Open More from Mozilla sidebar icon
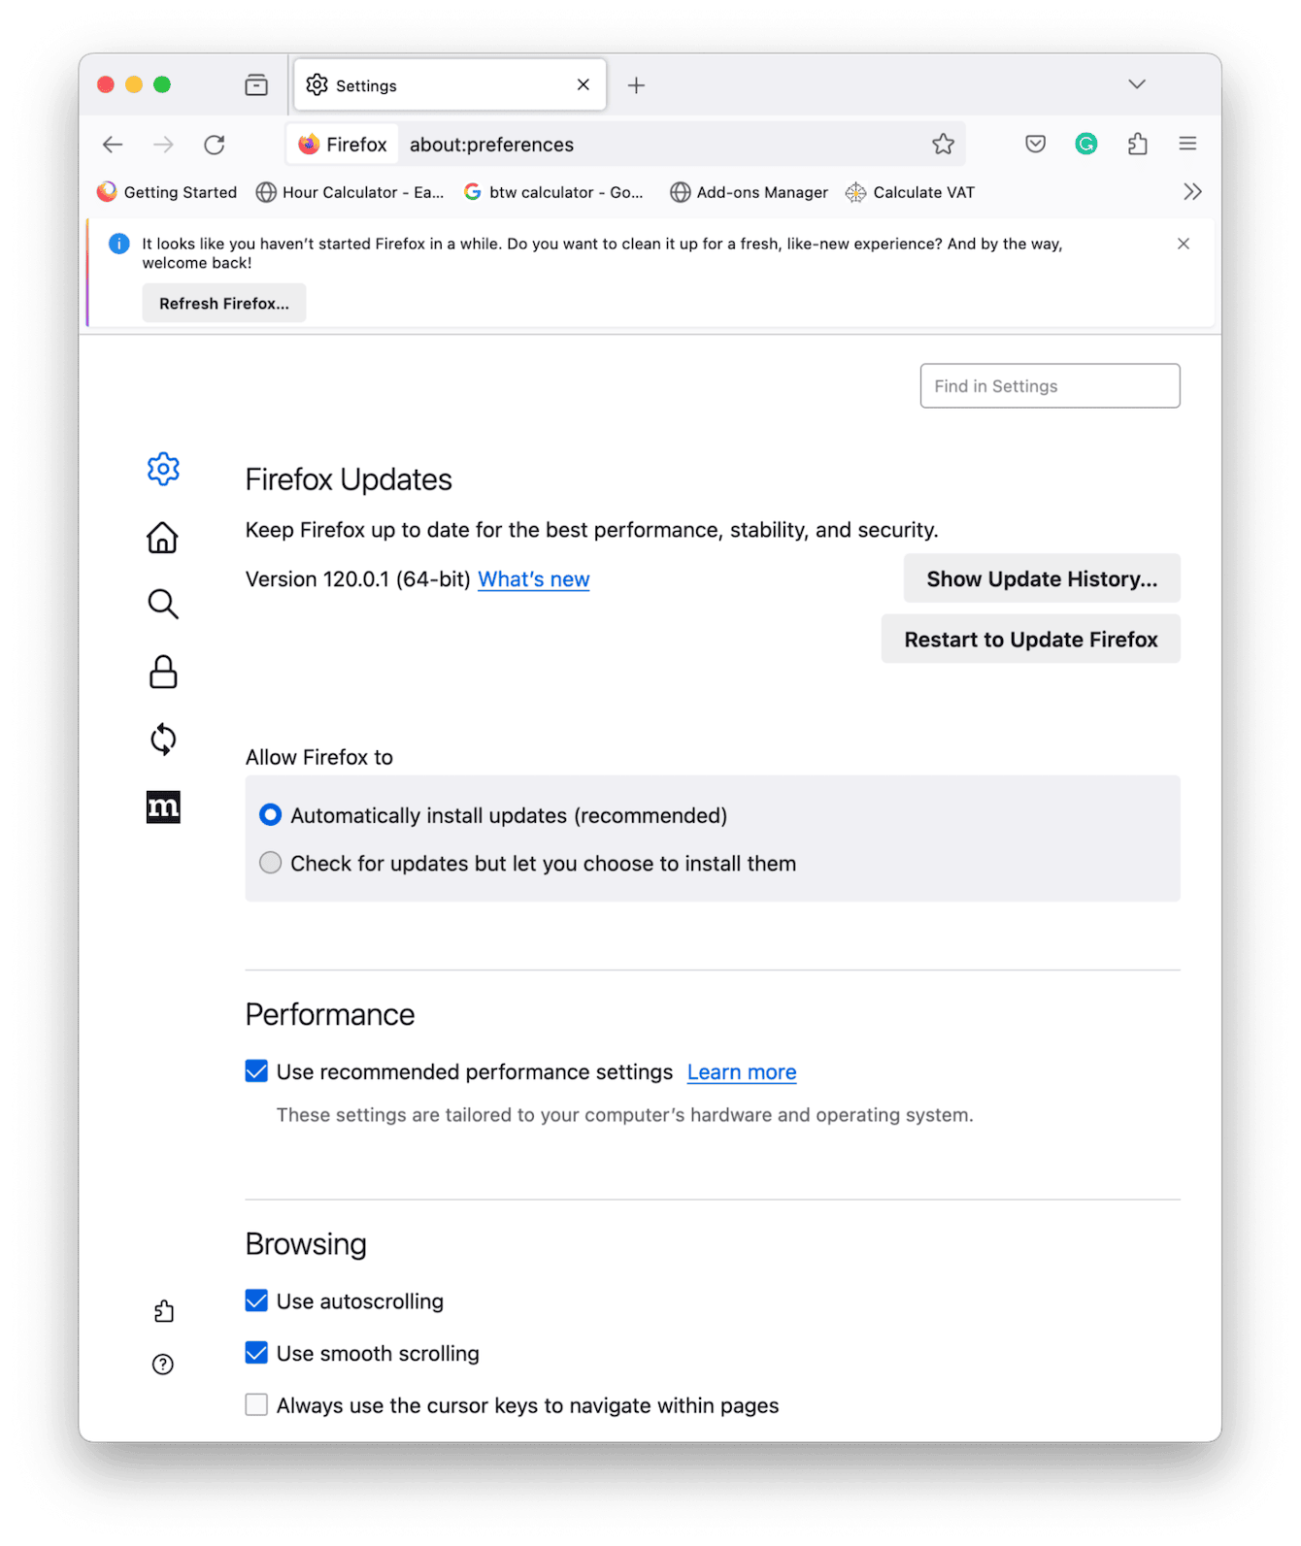The height and width of the screenshot is (1546, 1301). pyautogui.click(x=163, y=807)
